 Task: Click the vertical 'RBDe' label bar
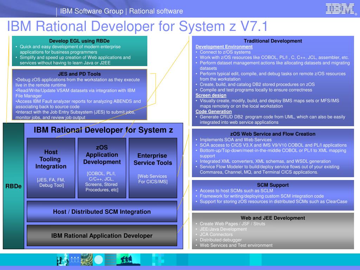[x=14, y=186]
